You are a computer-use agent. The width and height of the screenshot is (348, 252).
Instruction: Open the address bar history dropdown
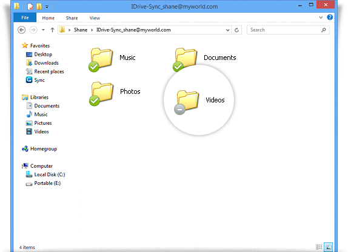tap(227, 30)
